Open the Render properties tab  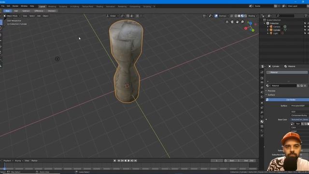(x=262, y=78)
